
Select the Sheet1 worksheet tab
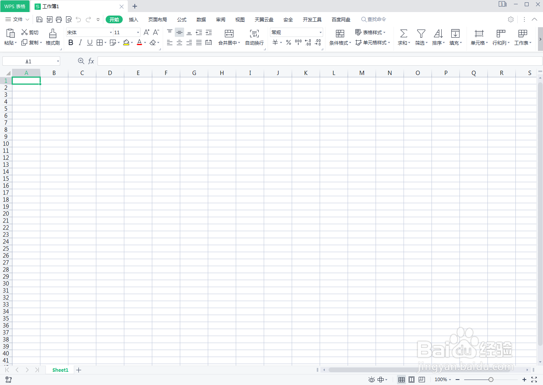tap(60, 370)
